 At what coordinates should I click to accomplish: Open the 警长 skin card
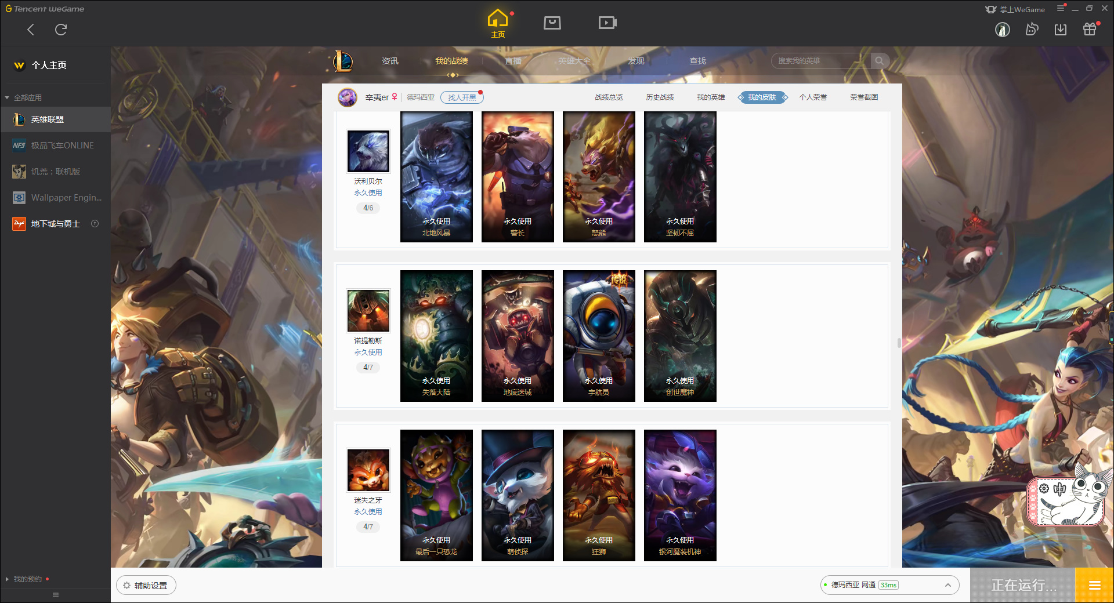(518, 177)
